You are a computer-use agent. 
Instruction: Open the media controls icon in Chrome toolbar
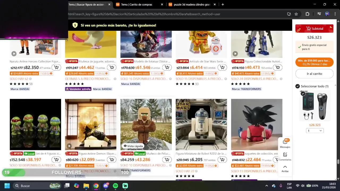(319, 14)
